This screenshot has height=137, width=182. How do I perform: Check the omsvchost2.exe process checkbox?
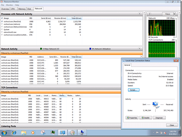pos(2,32)
